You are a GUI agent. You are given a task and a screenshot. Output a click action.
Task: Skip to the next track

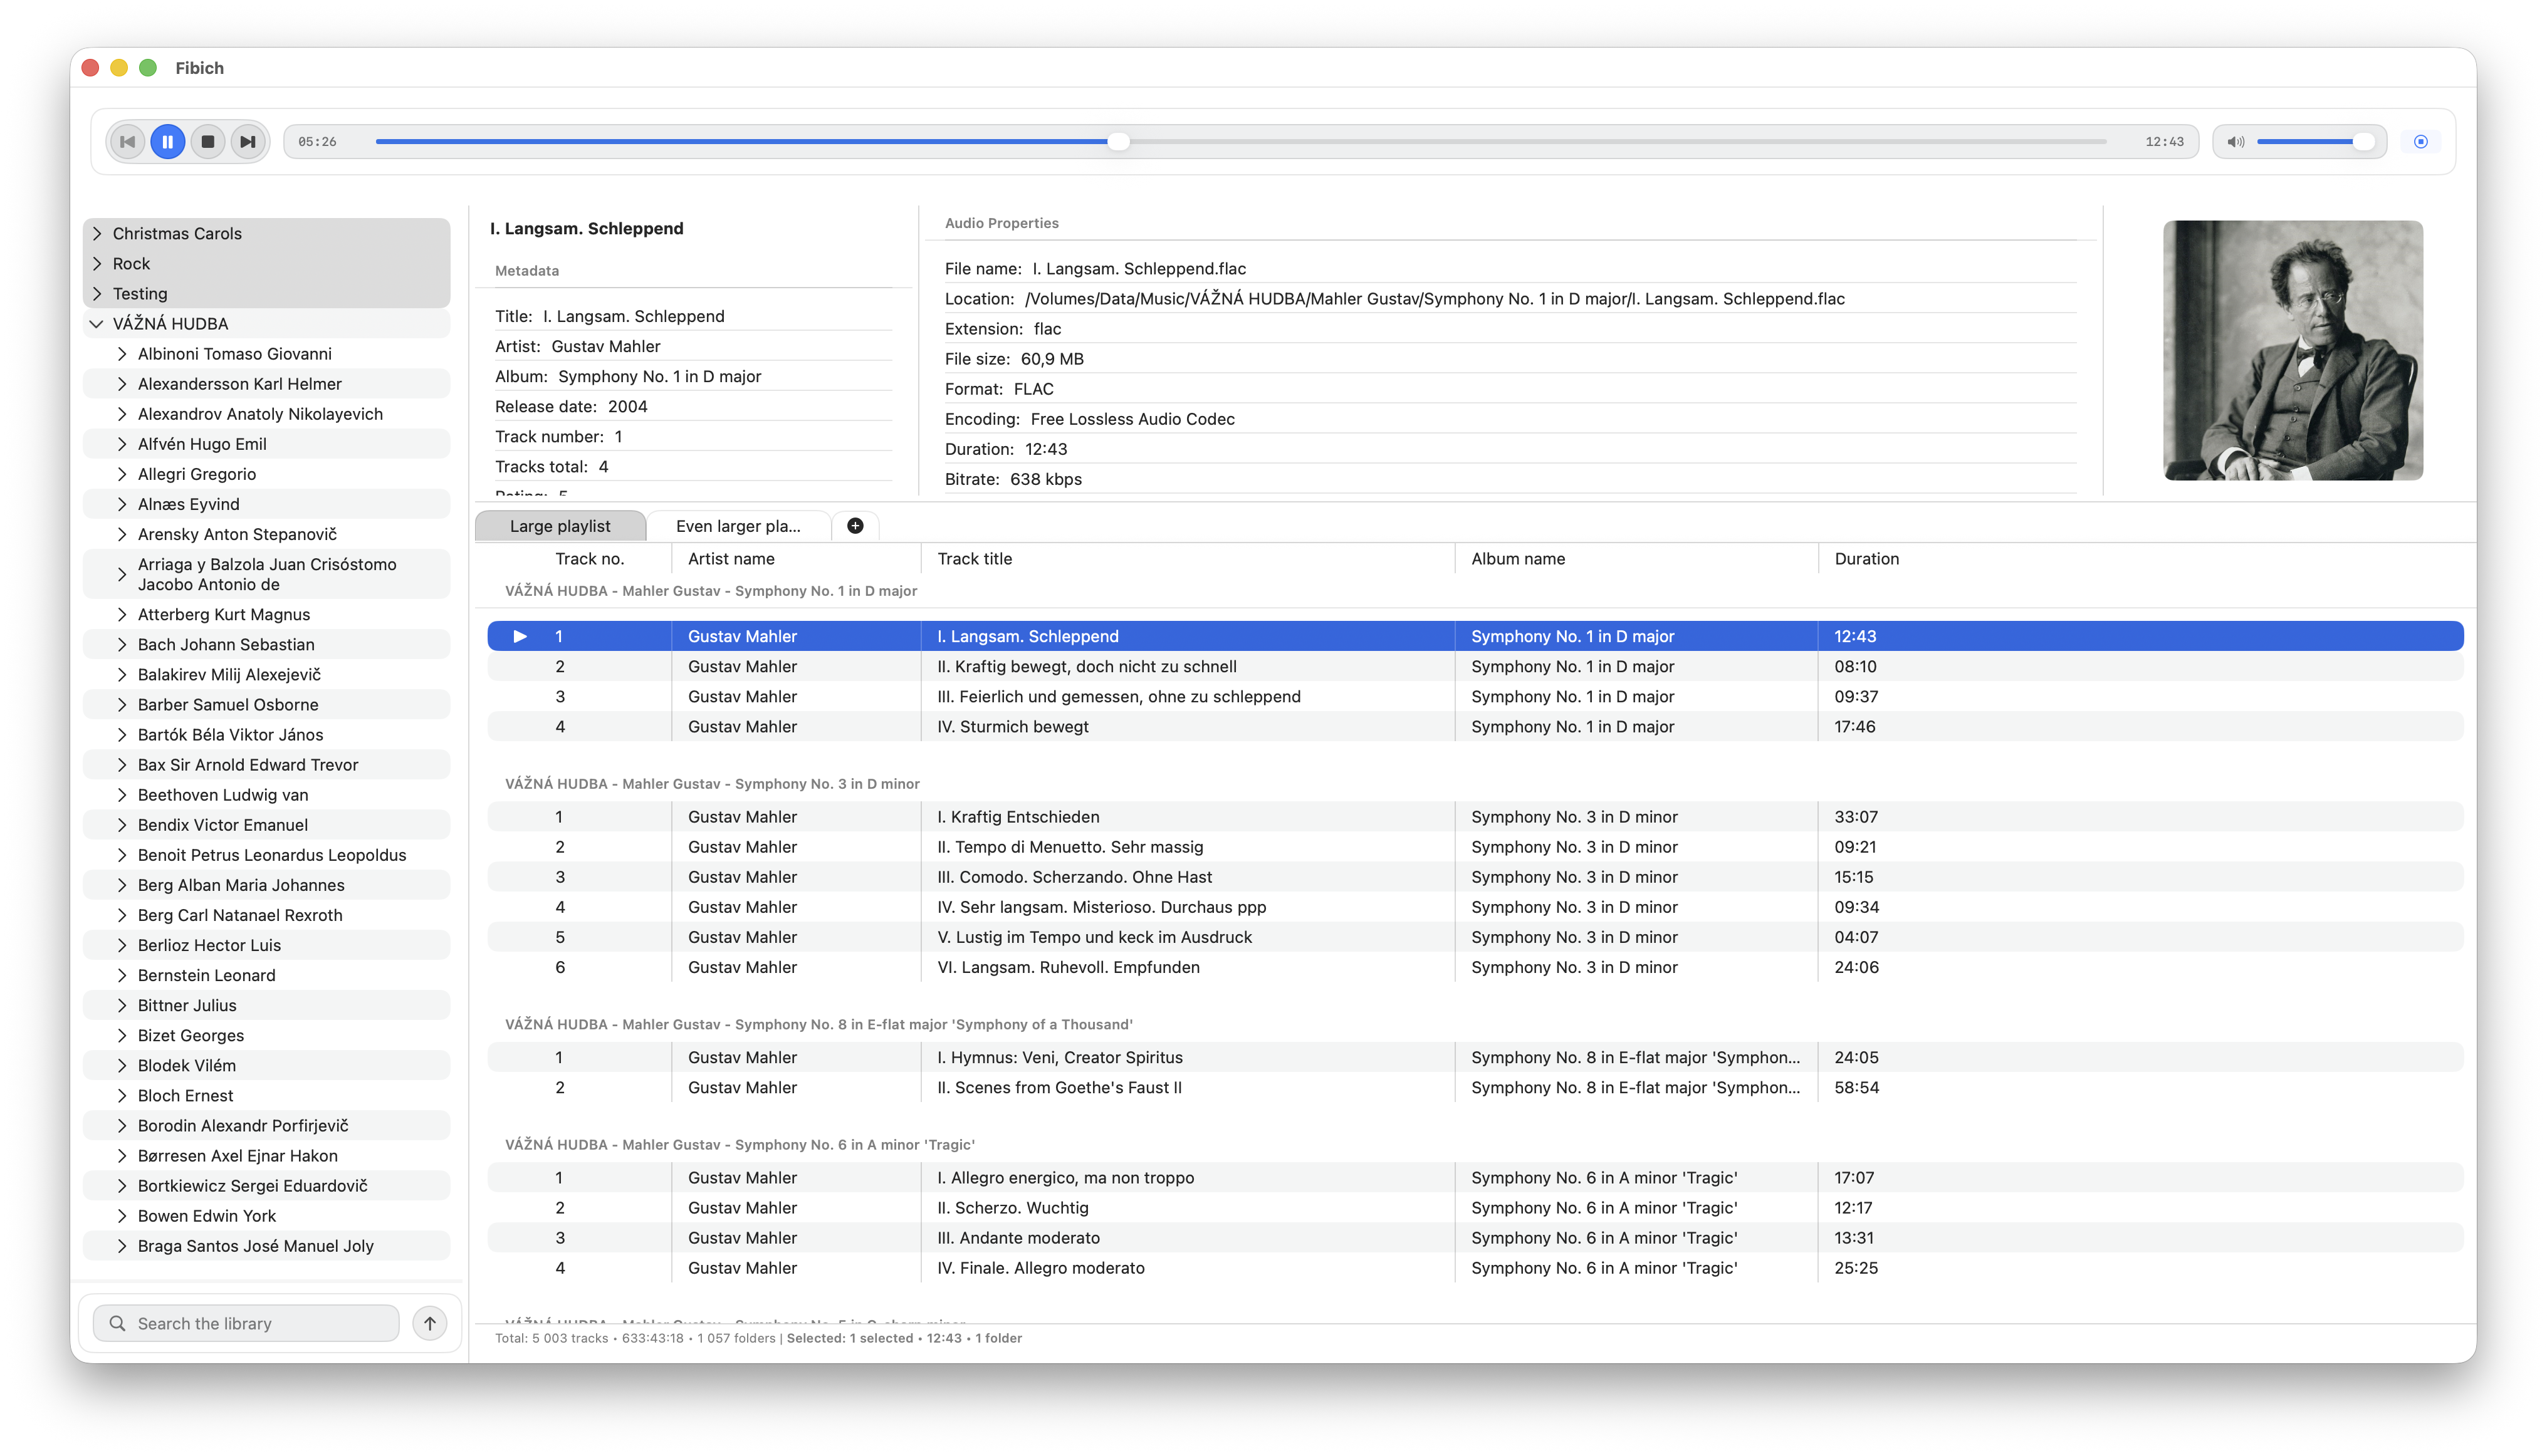pyautogui.click(x=248, y=142)
